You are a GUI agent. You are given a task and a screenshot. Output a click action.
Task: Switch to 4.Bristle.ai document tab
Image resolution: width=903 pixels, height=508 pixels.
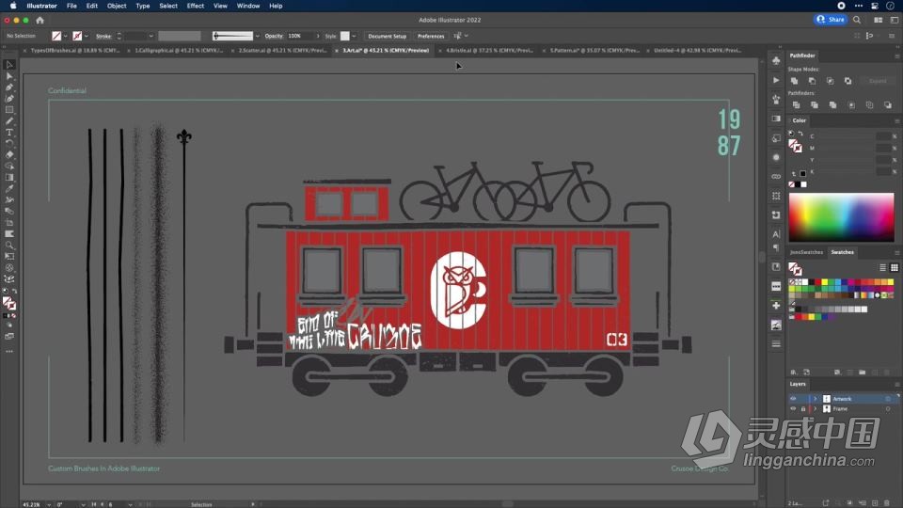point(489,51)
